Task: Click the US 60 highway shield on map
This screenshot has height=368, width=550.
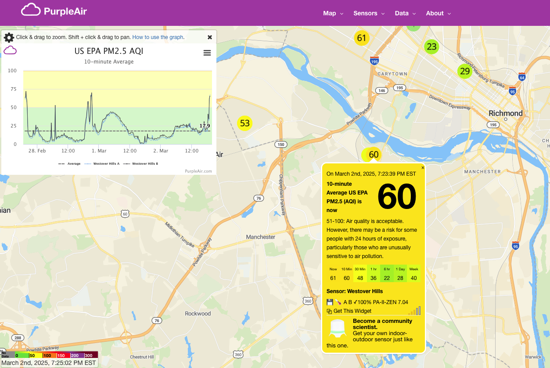Action: [x=126, y=214]
